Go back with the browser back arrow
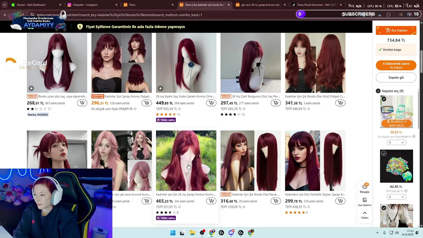 pos(5,15)
